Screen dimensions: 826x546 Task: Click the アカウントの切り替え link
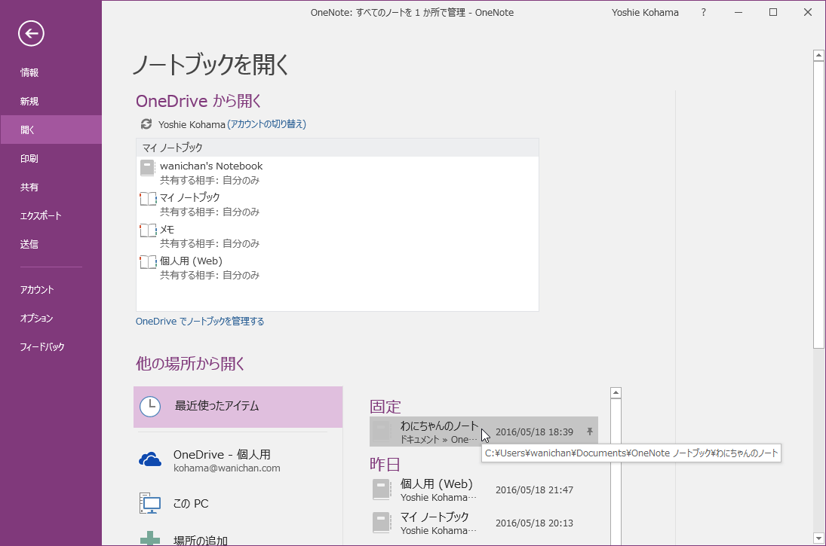[x=266, y=124]
